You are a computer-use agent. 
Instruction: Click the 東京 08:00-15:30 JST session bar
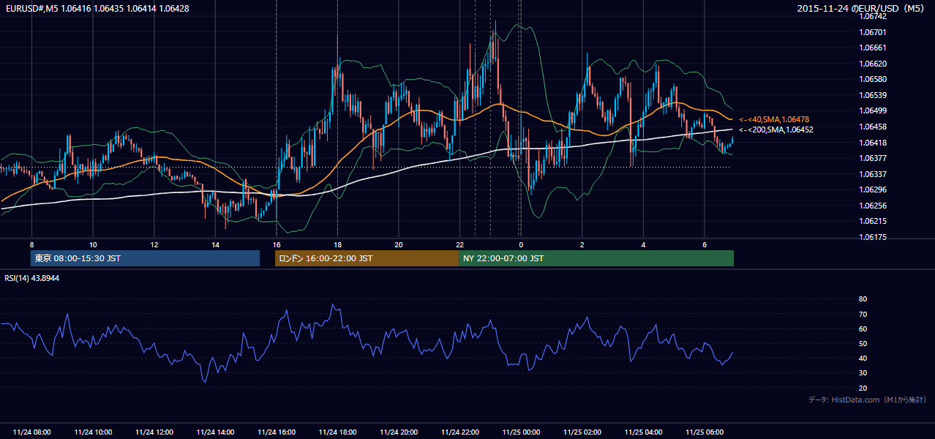[145, 258]
